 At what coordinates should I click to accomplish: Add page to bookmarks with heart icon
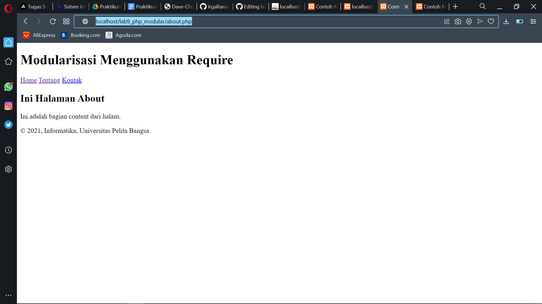point(491,21)
